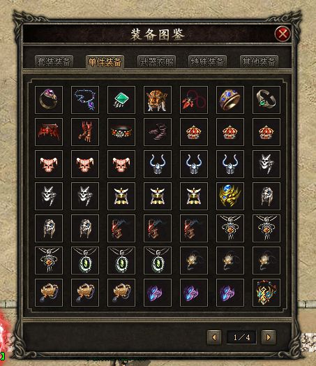Close the 装备图鉴 window
The width and height of the screenshot is (316, 366).
pos(283,34)
